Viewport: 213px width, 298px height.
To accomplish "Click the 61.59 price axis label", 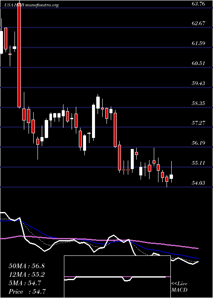I will (199, 43).
